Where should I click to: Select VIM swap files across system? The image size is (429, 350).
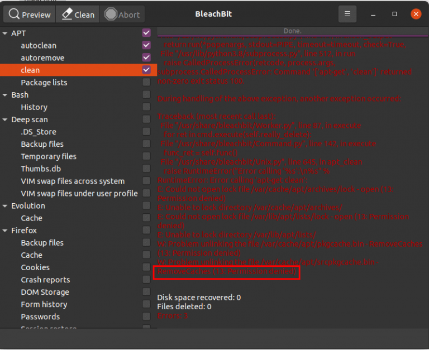(x=73, y=181)
